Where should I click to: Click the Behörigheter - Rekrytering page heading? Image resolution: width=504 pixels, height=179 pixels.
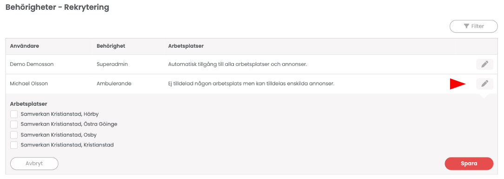click(x=58, y=7)
